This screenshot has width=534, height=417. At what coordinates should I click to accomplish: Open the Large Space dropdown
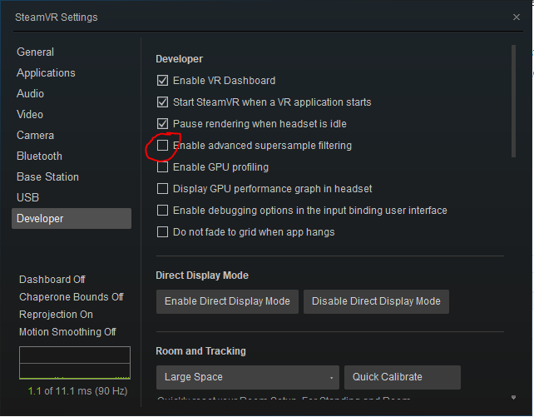tap(248, 377)
